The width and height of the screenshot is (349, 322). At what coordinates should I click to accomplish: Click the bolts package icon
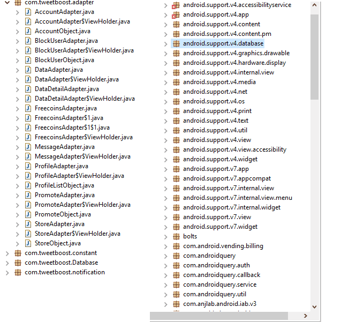pyautogui.click(x=176, y=236)
